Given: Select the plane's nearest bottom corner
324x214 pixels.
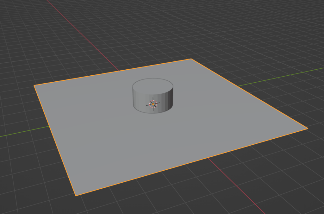Looking at the screenshot, I should point(76,195).
